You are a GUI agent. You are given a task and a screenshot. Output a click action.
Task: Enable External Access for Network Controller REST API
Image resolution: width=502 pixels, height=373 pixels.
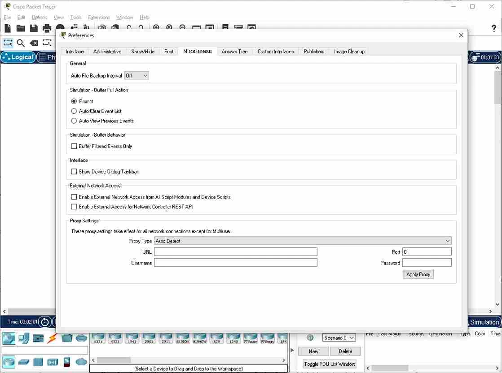[74, 207]
